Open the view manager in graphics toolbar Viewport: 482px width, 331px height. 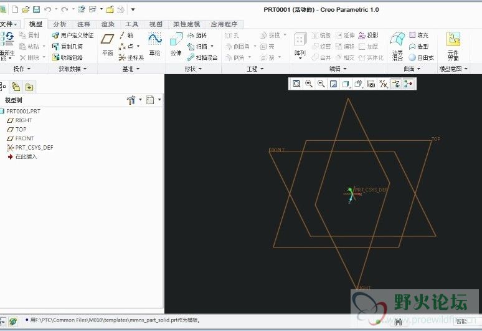371,84
